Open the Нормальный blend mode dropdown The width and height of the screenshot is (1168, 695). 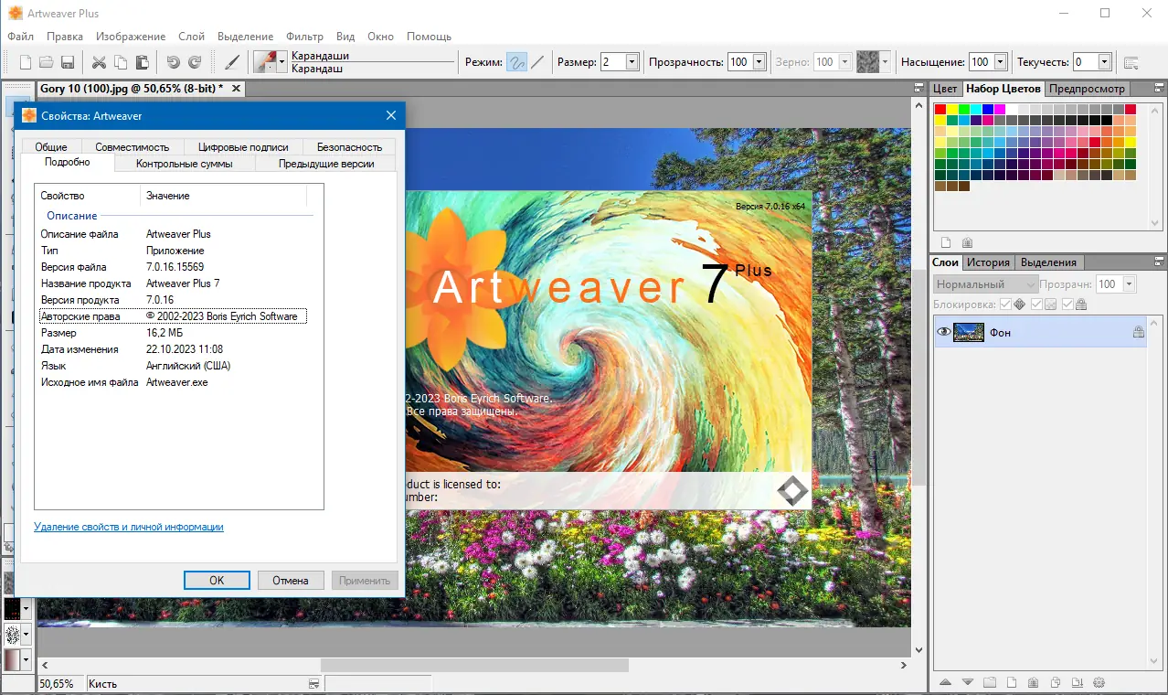[x=985, y=284]
